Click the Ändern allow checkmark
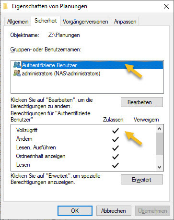 (116, 139)
